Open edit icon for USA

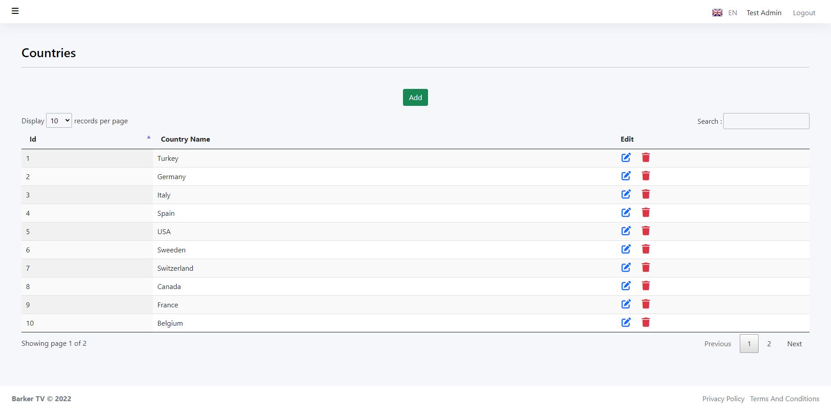[626, 231]
